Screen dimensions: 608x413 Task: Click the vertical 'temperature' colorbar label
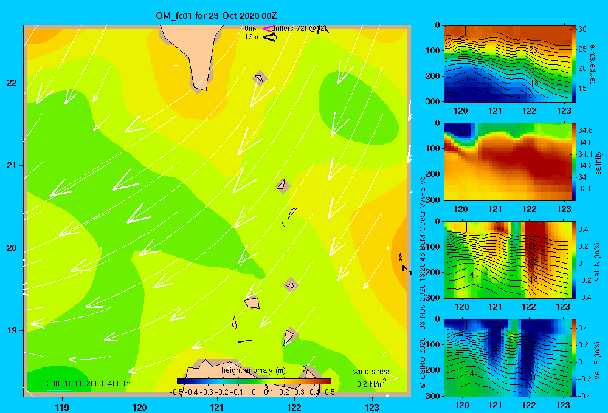tap(592, 64)
